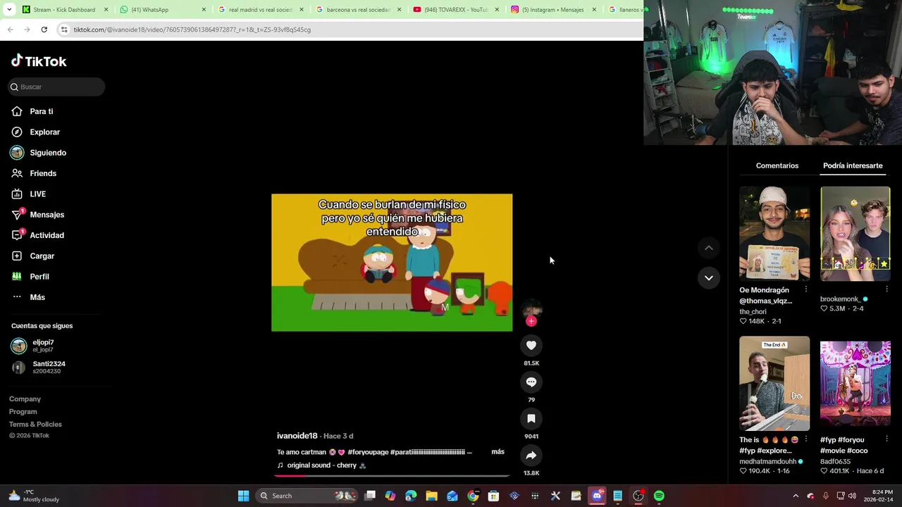Share the video with the arrow icon
Image resolution: width=902 pixels, height=507 pixels.
[x=531, y=455]
